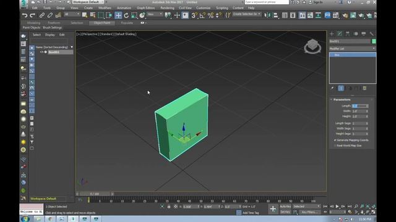Viewport: 396px width, 222px height.
Task: Open the Create tab plus icon in command panel
Action: 332,34
